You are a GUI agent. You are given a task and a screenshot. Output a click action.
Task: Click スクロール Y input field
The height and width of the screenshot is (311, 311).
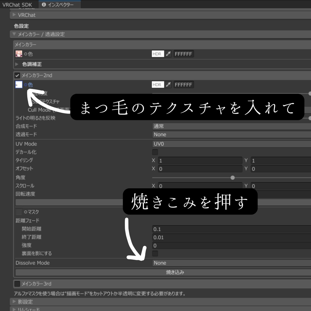point(281,186)
